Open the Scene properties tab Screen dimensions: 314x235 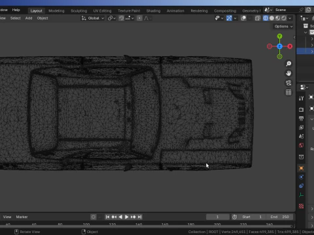tap(301, 136)
